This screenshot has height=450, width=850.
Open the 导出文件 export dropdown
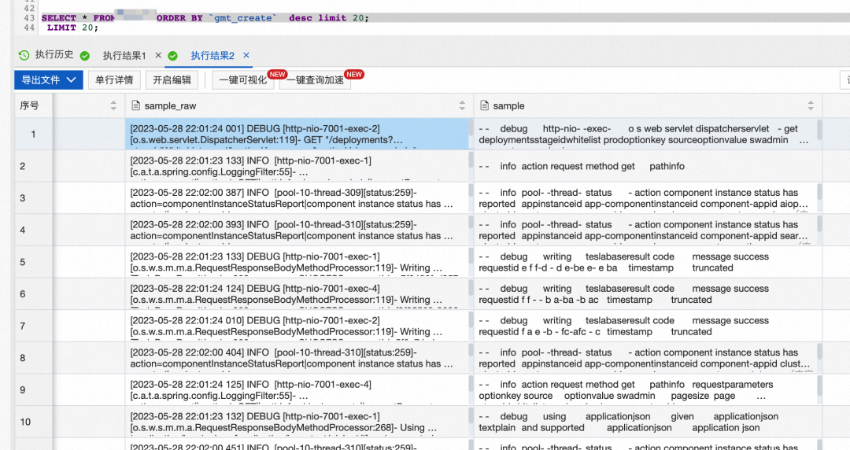pyautogui.click(x=49, y=79)
